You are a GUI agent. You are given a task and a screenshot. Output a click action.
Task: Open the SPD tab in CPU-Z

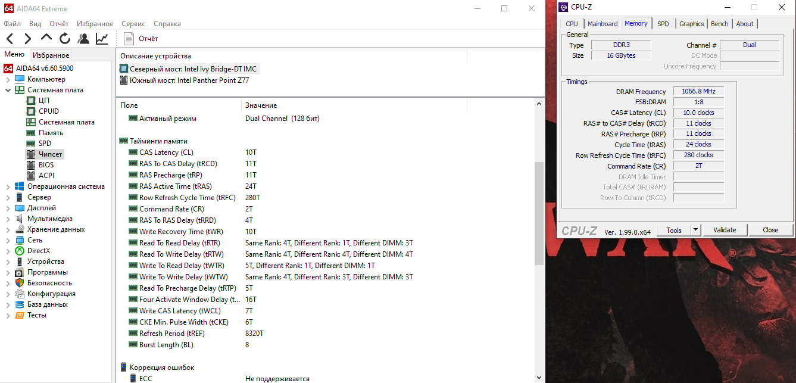coord(663,24)
